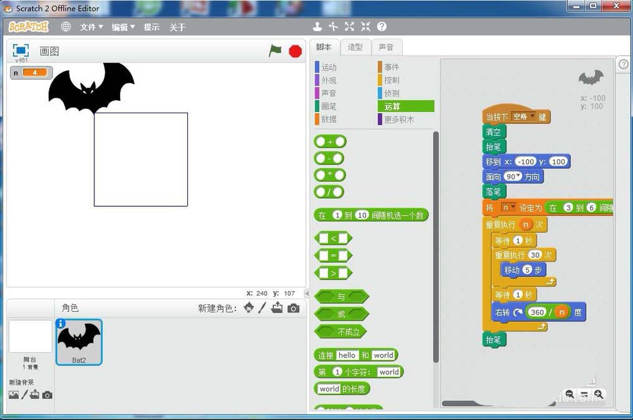This screenshot has width=633, height=420.
Task: Select the Shrink sprite tool
Action: tap(365, 27)
